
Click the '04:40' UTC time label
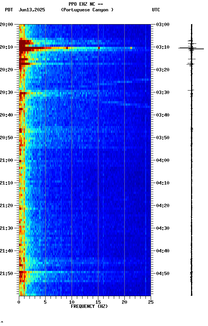[x=163, y=251]
